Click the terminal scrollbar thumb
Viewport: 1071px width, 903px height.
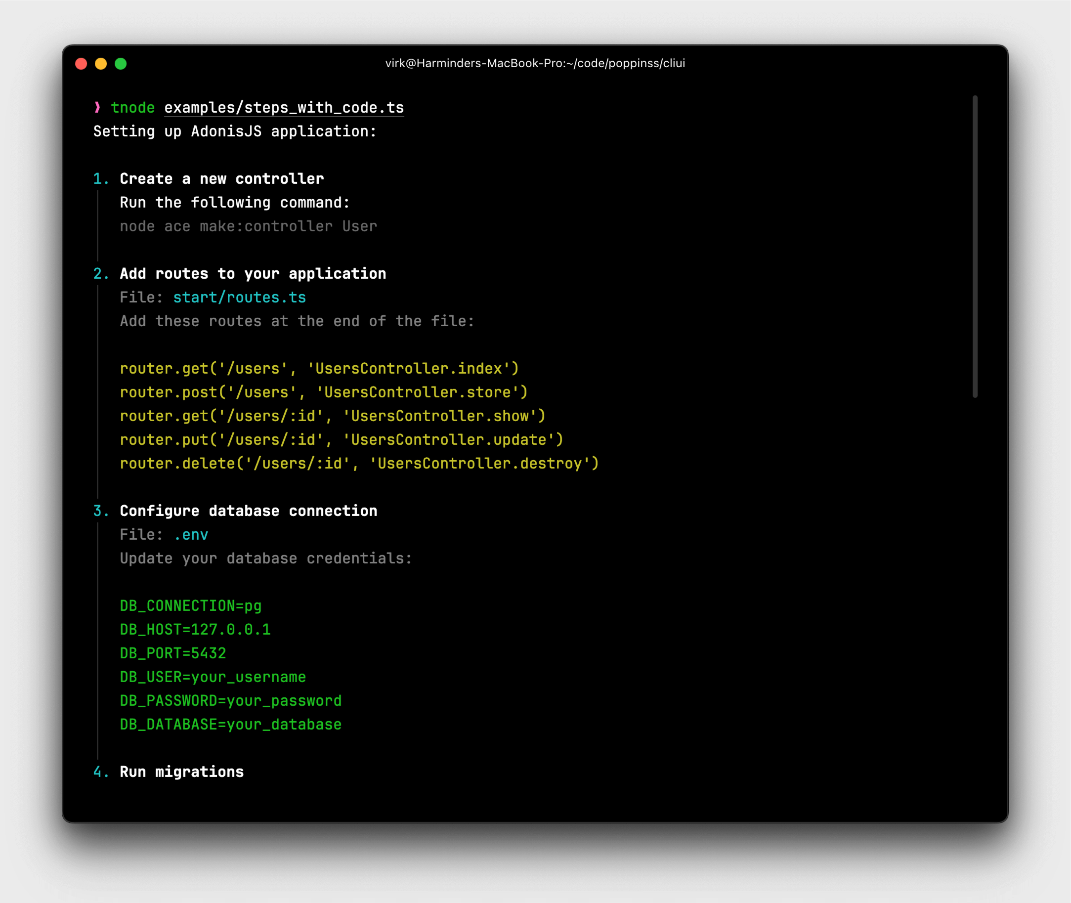click(975, 246)
